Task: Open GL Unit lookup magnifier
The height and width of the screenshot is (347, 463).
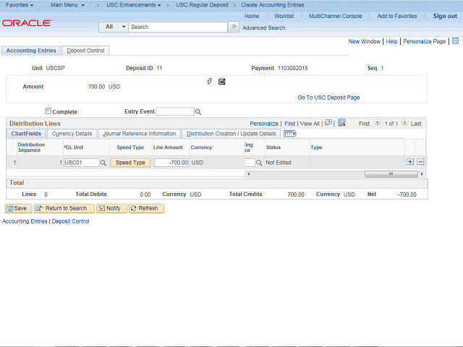Action: [103, 163]
